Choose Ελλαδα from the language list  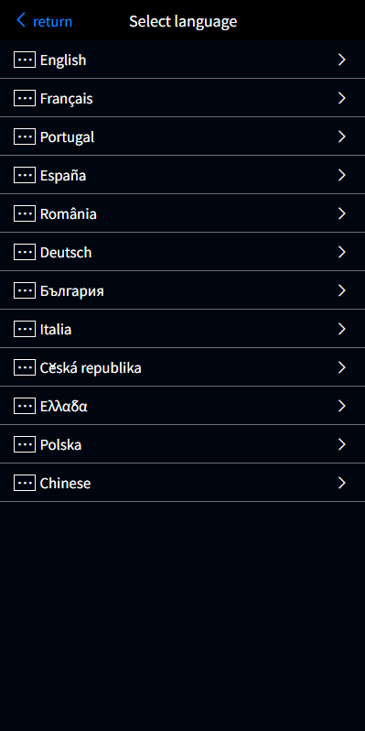click(183, 406)
